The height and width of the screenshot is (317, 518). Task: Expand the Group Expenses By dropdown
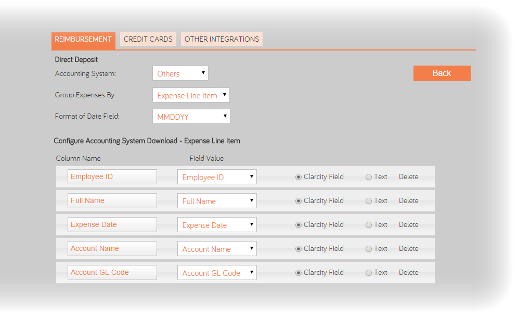coord(191,95)
